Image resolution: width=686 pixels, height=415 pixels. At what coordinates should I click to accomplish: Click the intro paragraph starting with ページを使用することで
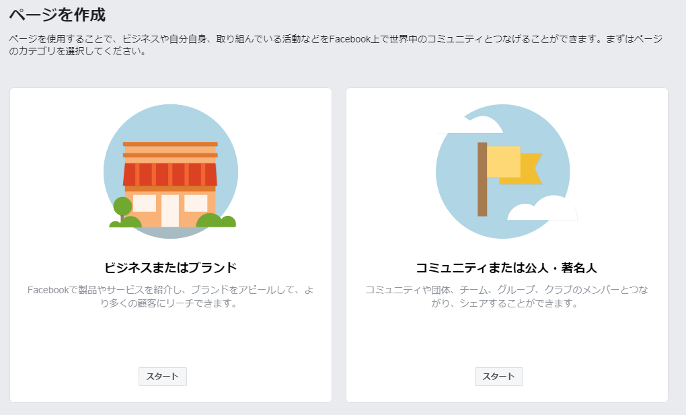(336, 45)
